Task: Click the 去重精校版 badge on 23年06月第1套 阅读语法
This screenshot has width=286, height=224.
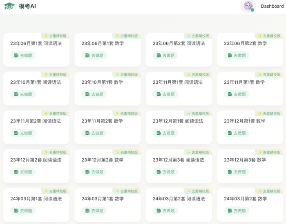Action: click(x=55, y=36)
